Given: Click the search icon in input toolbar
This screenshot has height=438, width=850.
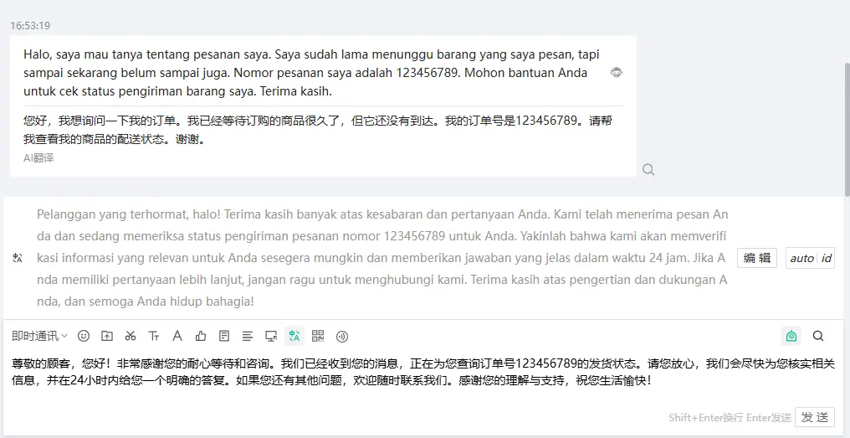Looking at the screenshot, I should (818, 336).
